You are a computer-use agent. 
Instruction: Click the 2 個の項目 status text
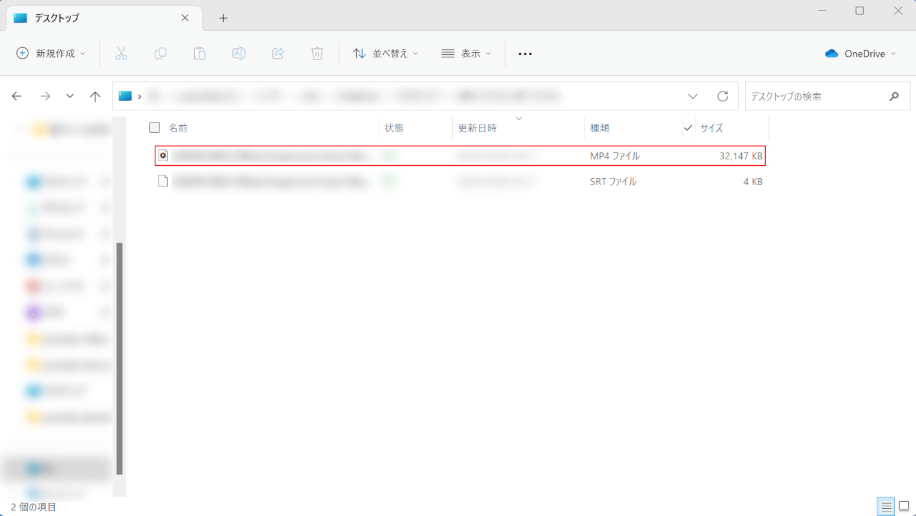pyautogui.click(x=34, y=507)
